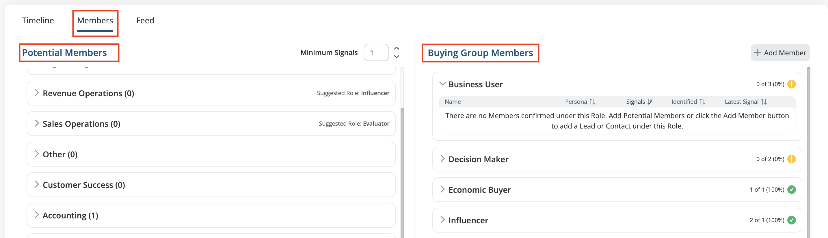Expand the Sales Operations group
The height and width of the screenshot is (238, 828).
37,124
